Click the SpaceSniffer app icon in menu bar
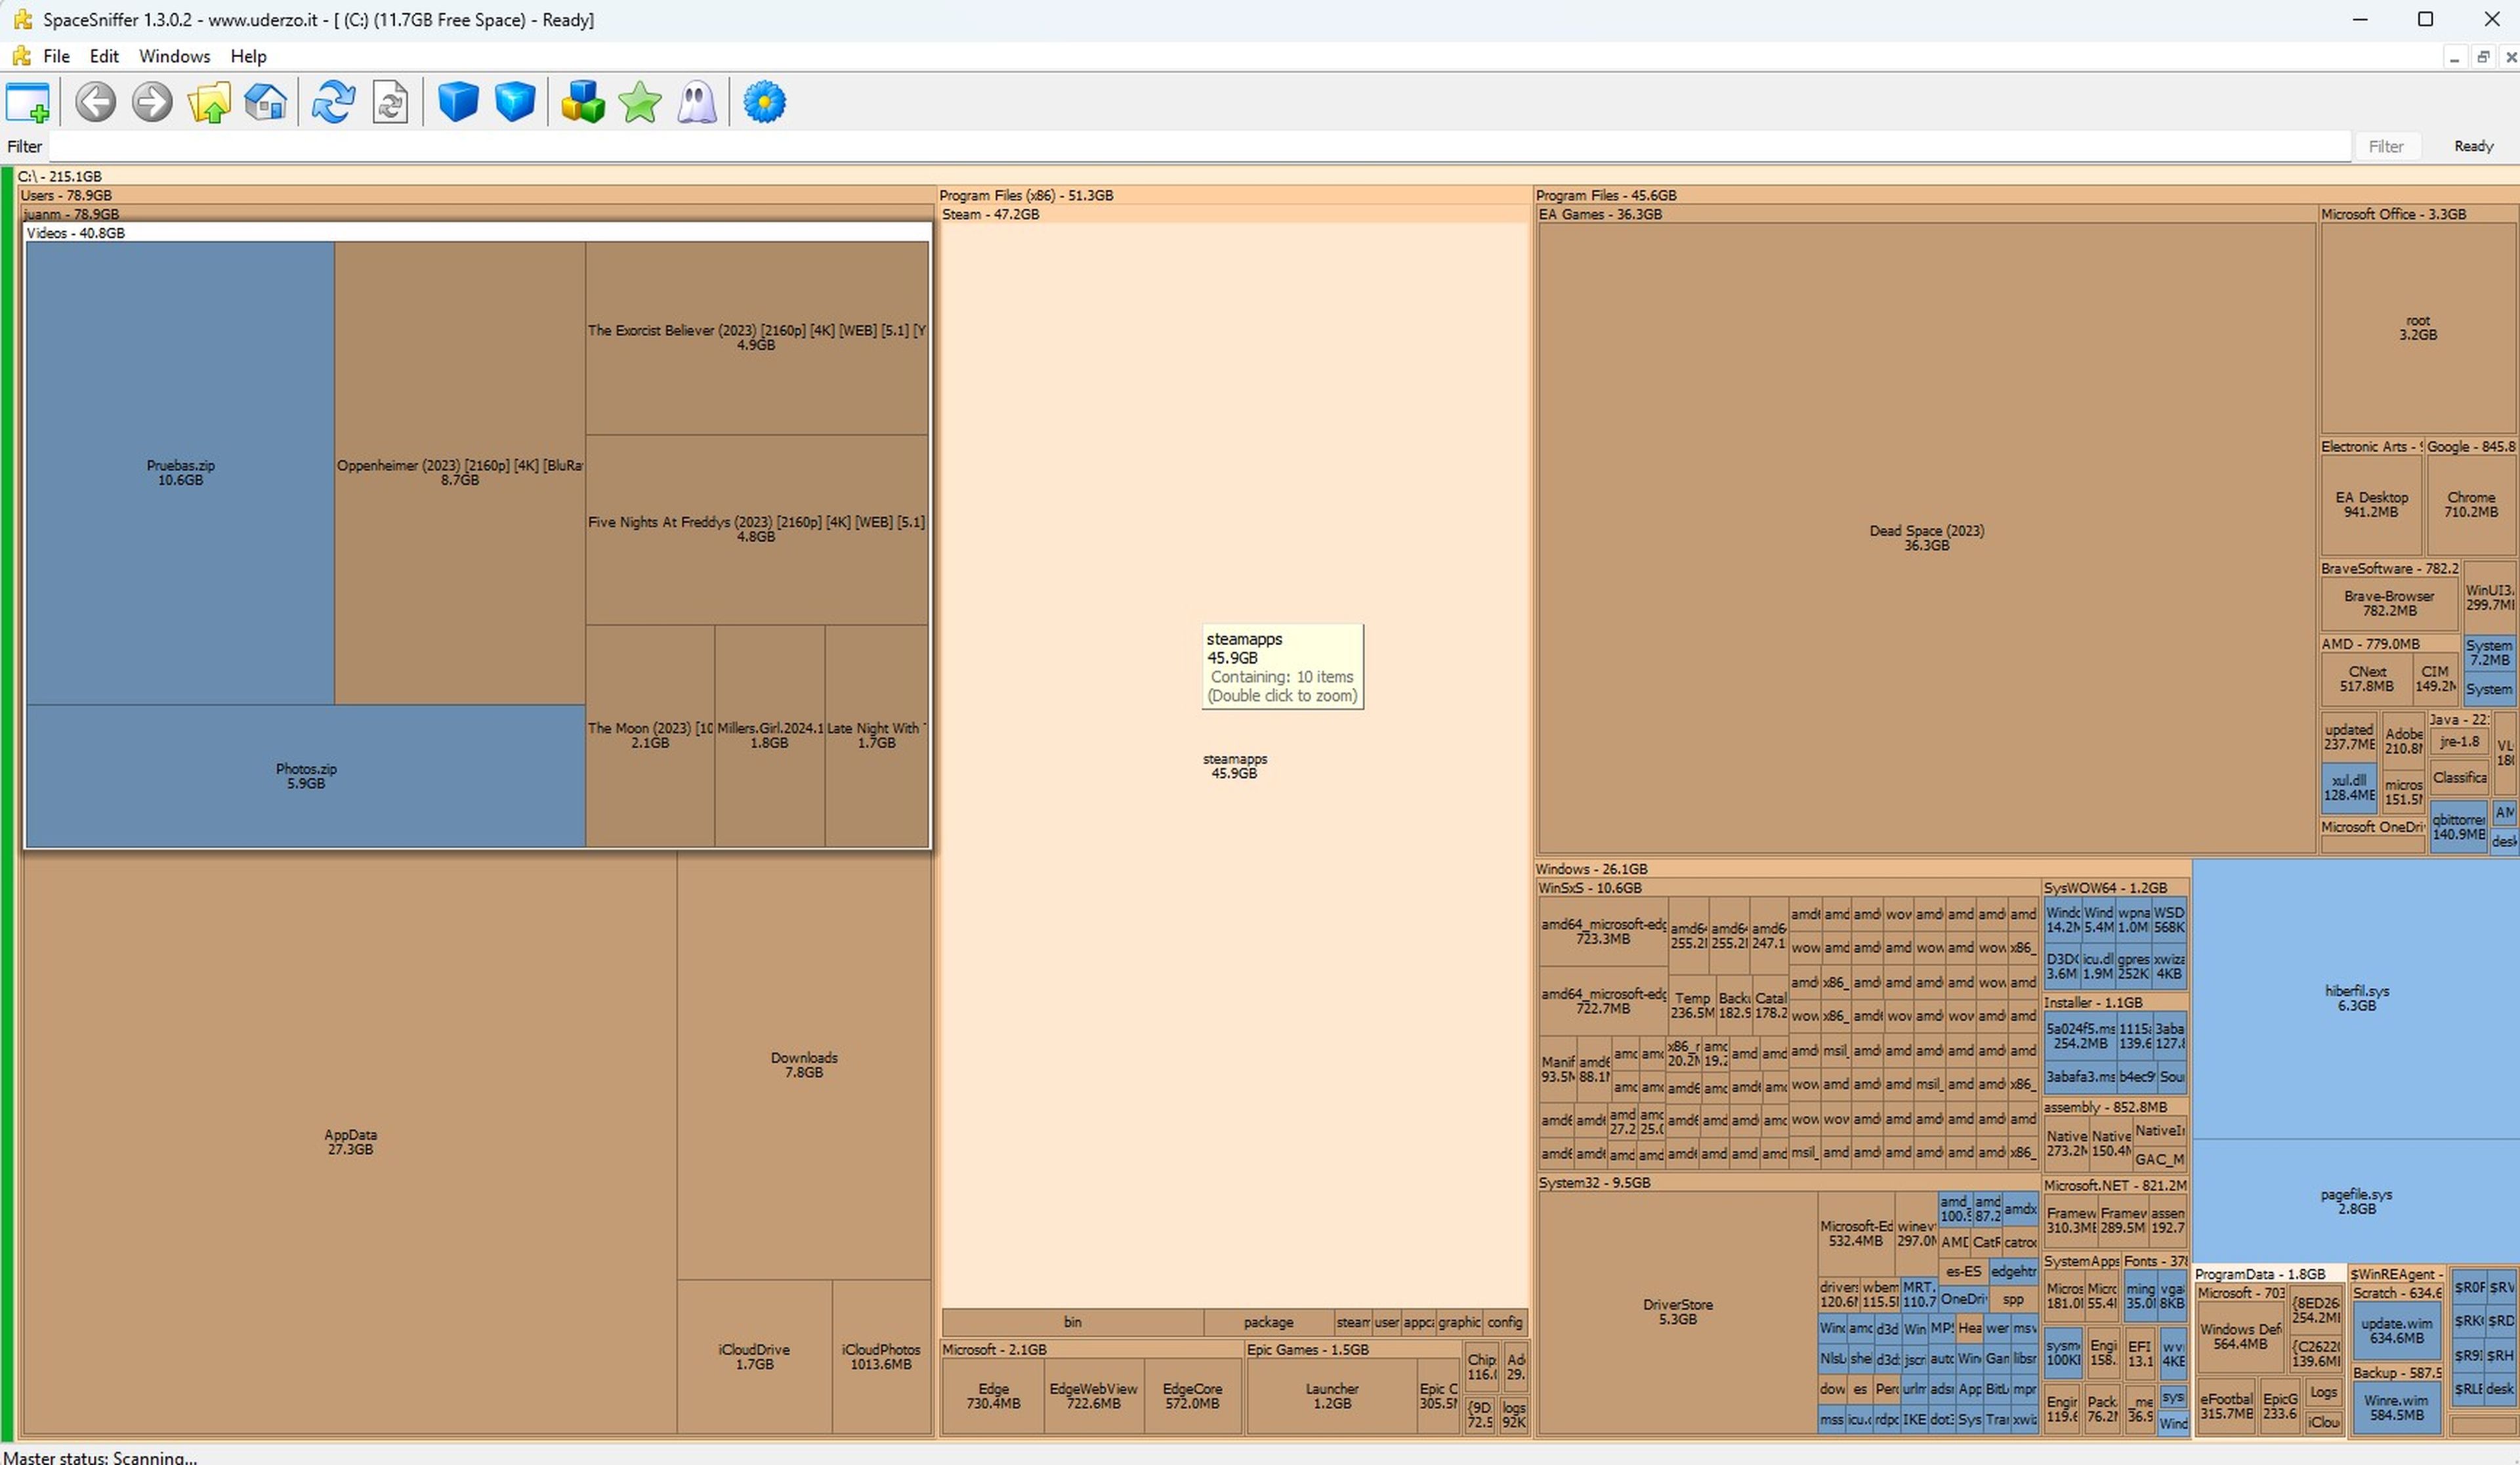 [x=21, y=56]
